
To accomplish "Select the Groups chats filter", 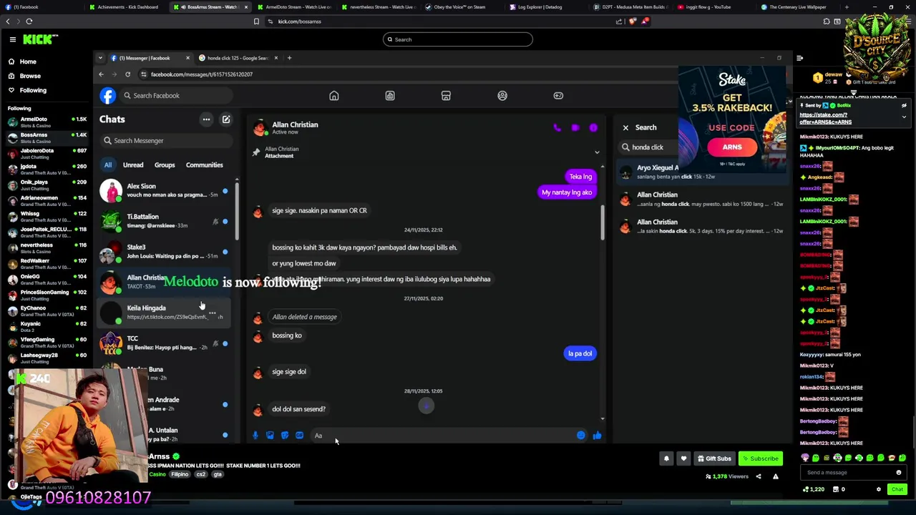I will coord(165,165).
